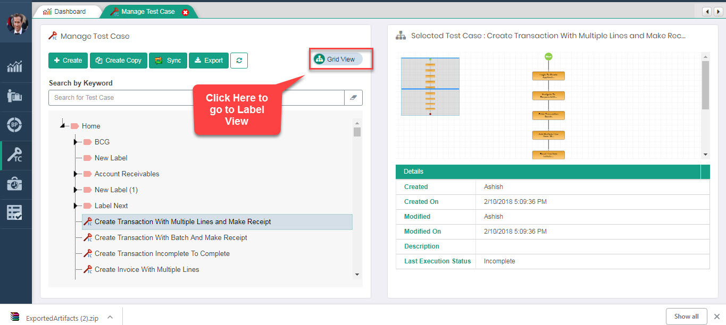Open the person-with-luggage sidebar icon
The height and width of the screenshot is (325, 726).
14,96
